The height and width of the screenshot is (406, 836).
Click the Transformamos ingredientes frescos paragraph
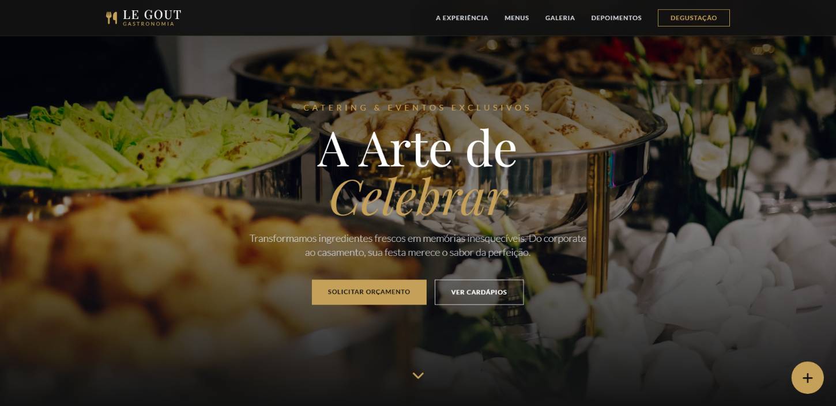tap(418, 245)
